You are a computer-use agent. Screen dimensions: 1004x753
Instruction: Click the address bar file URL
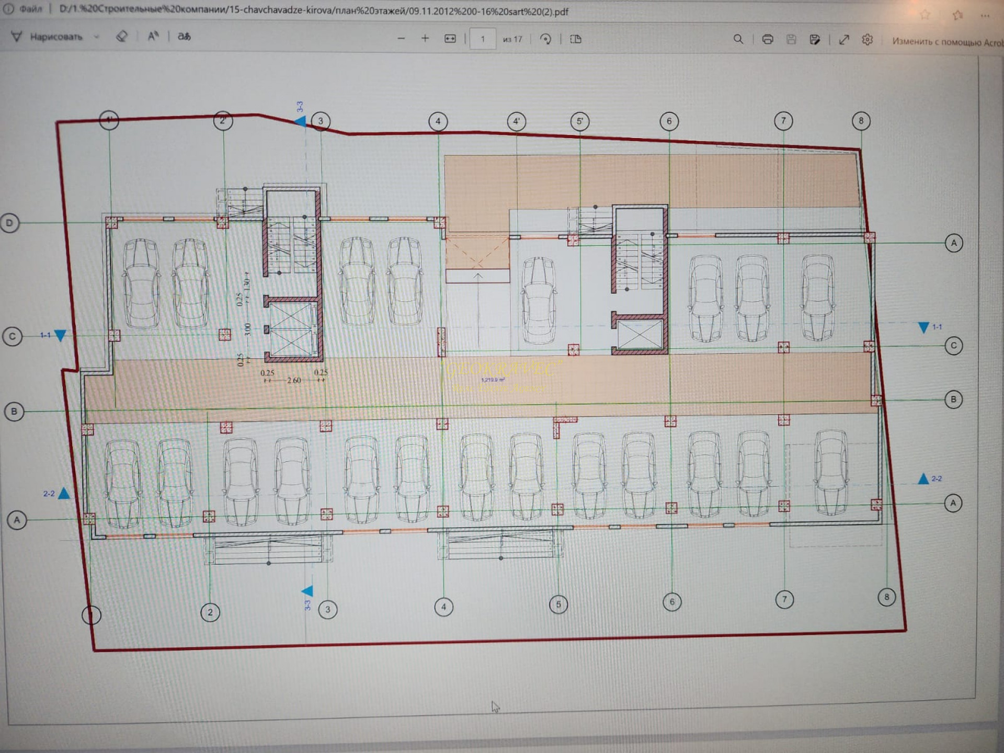pyautogui.click(x=314, y=11)
